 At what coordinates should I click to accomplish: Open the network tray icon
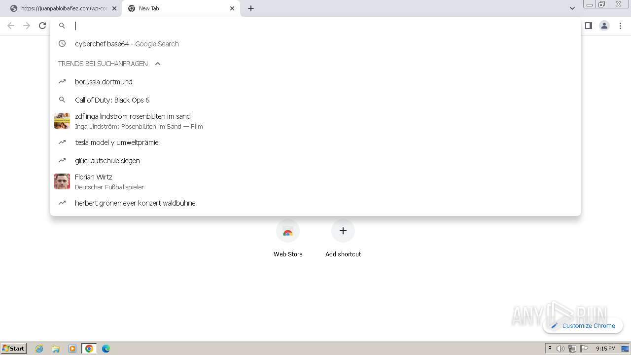(x=572, y=349)
